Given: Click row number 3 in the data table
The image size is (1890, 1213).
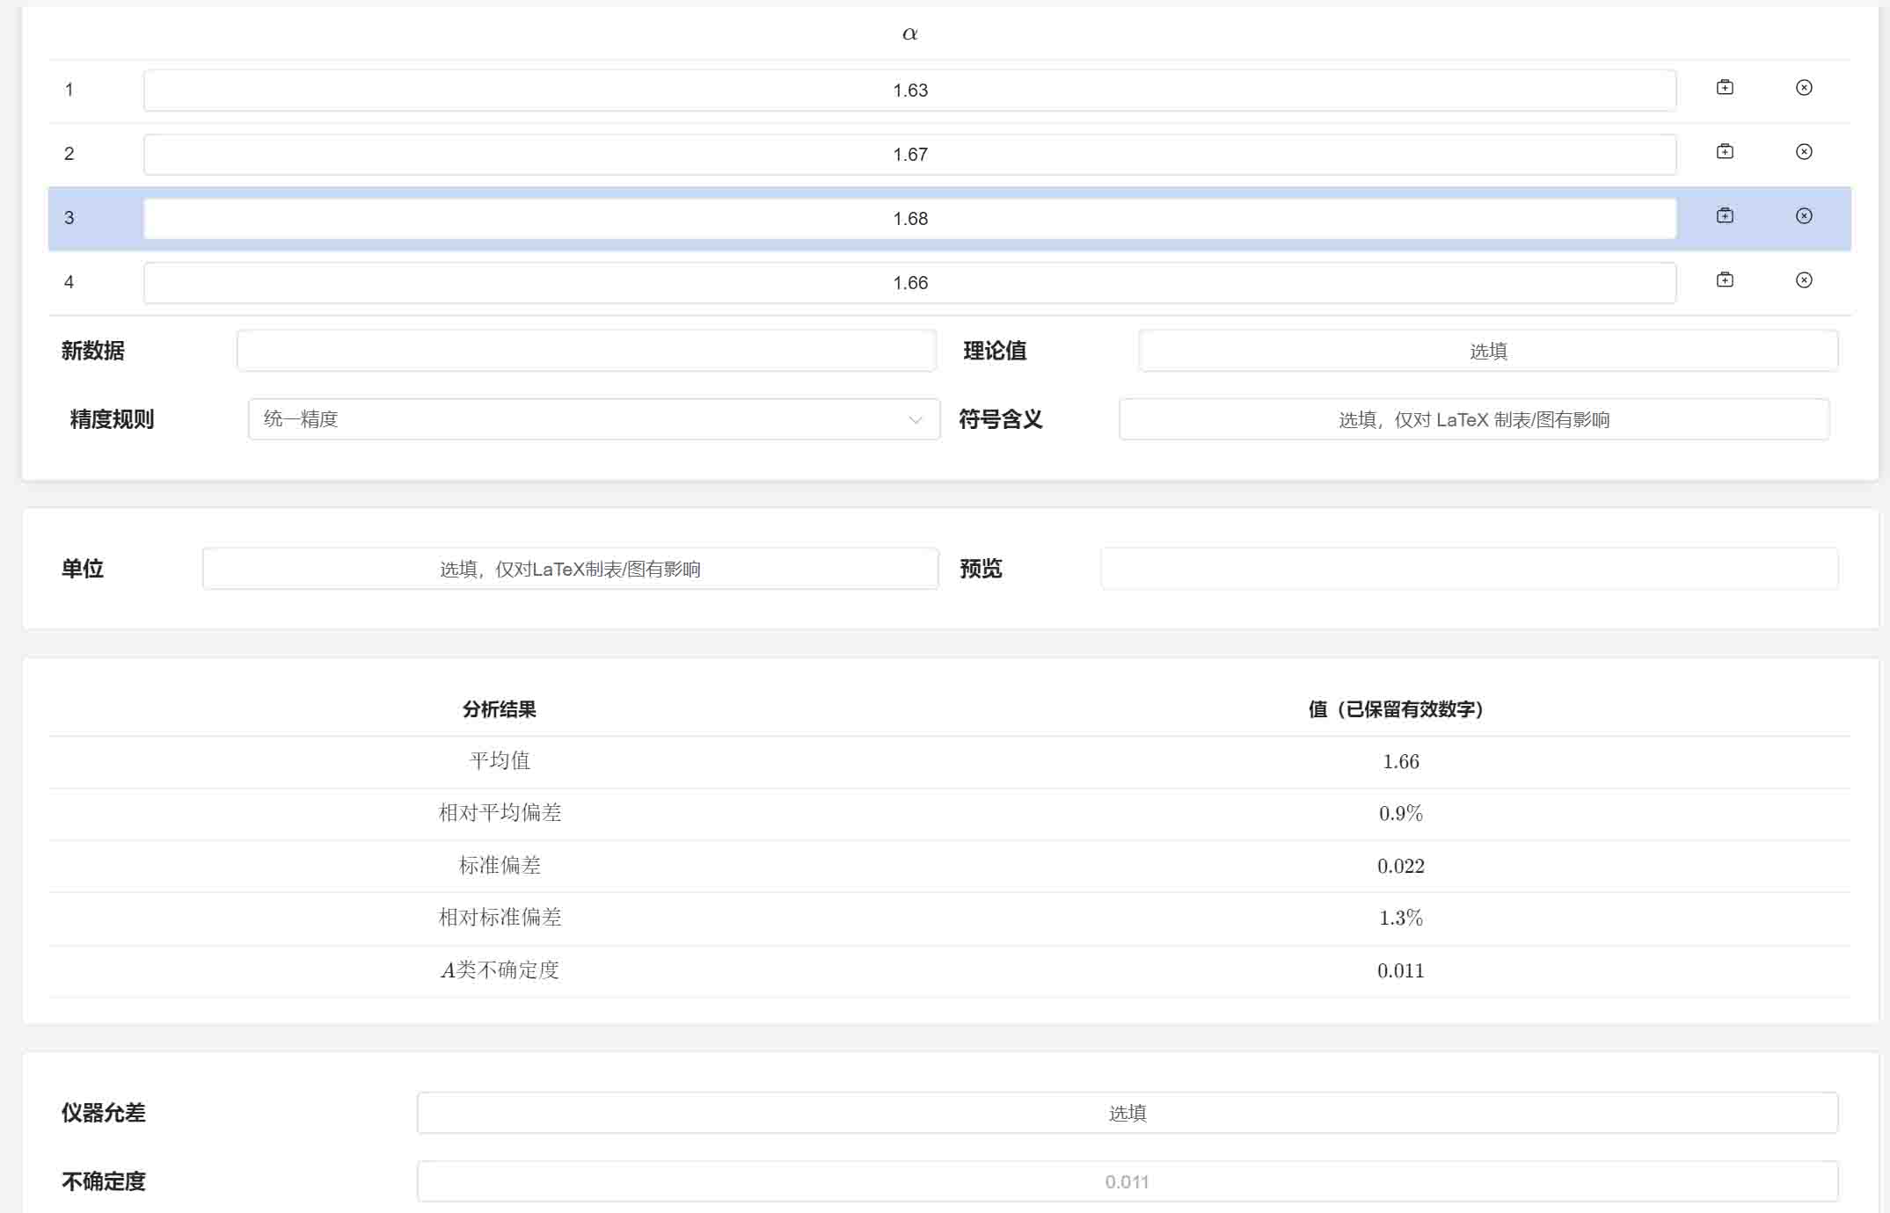Looking at the screenshot, I should [x=69, y=218].
